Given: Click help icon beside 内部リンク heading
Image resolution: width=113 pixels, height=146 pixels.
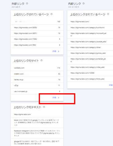Looking at the screenshot, I should (83, 3).
